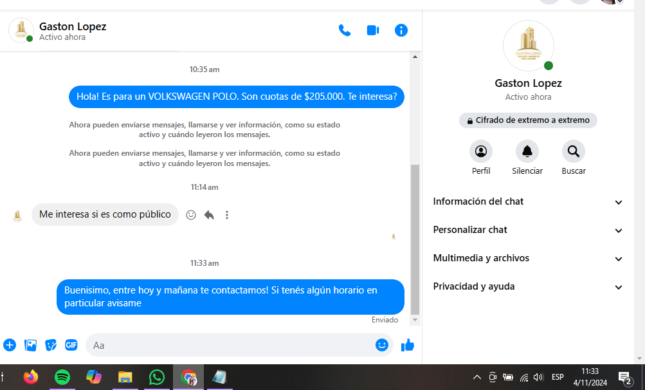
Task: Expand Información del chat section
Action: 528,201
